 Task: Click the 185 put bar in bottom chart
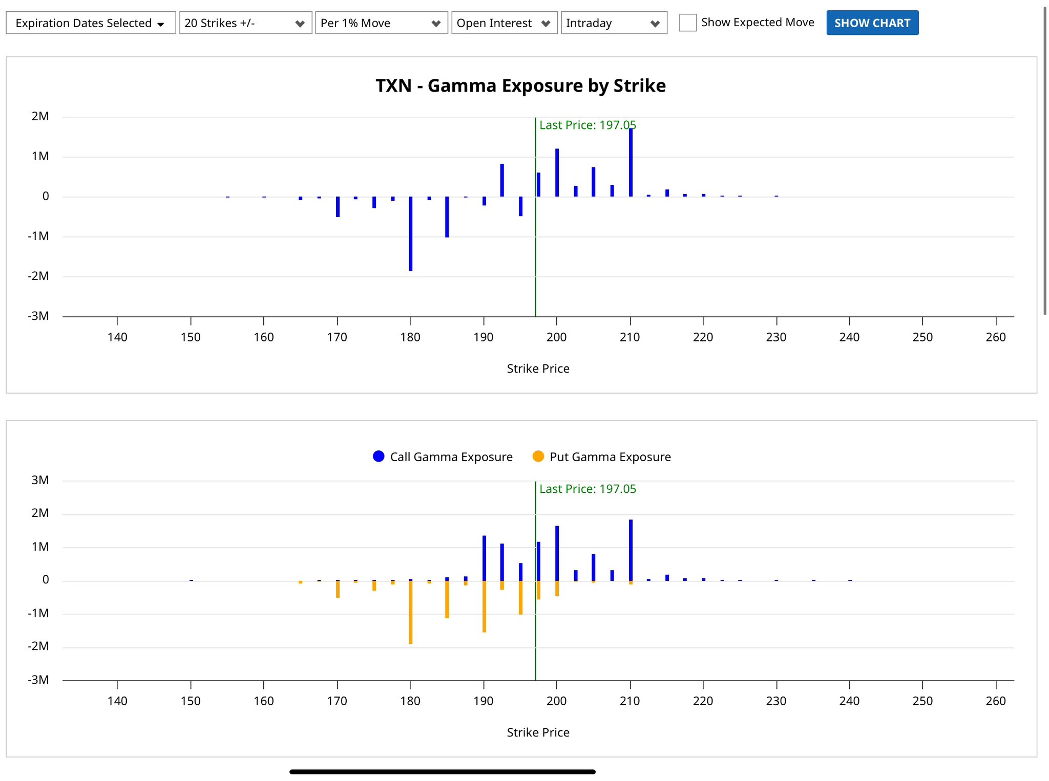[x=447, y=599]
